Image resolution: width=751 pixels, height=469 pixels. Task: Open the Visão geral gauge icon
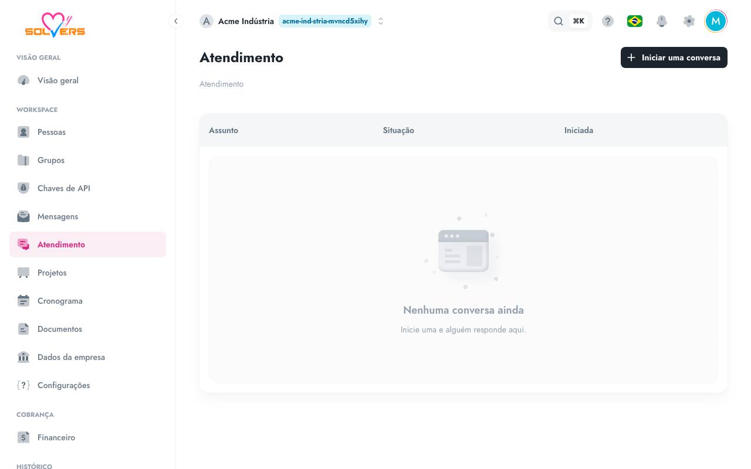pos(23,80)
